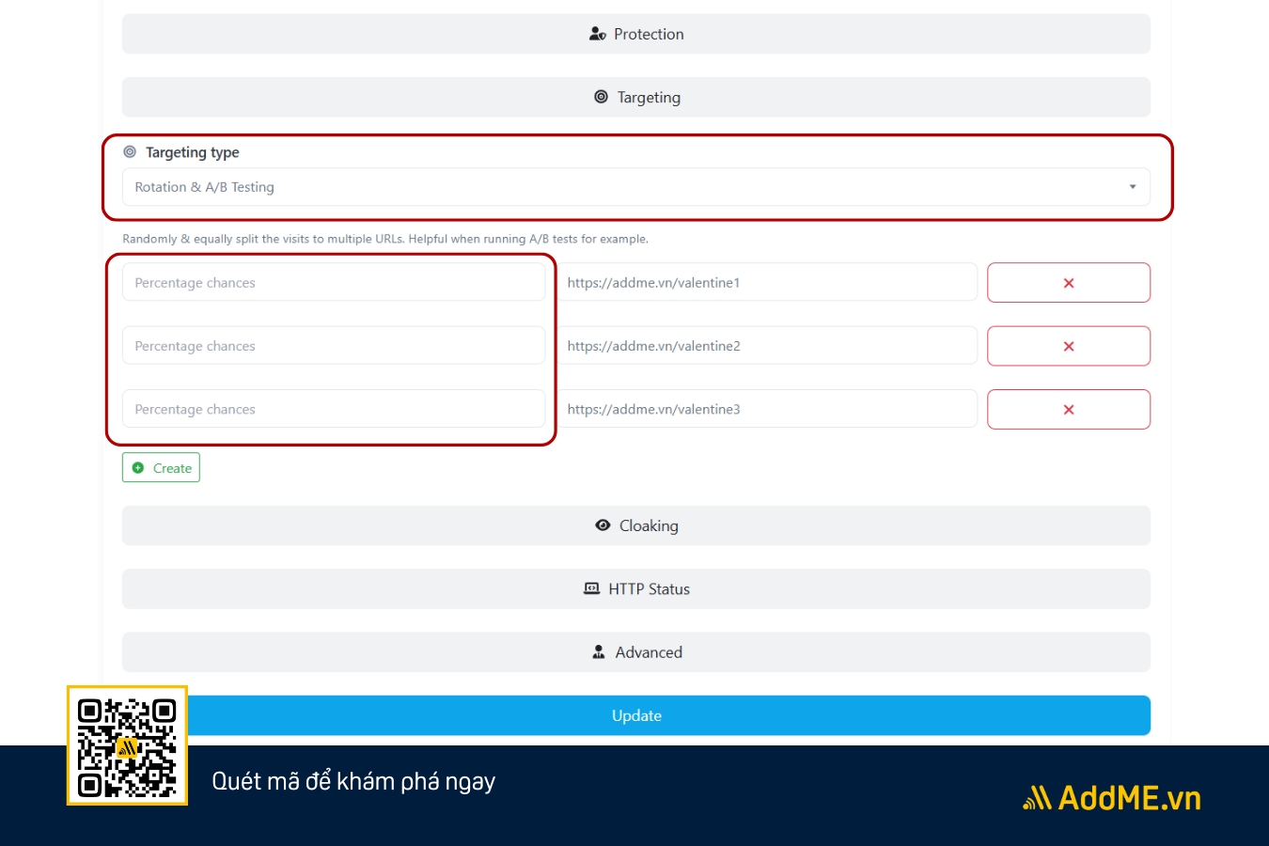Expand the Targeting section

pos(636,97)
